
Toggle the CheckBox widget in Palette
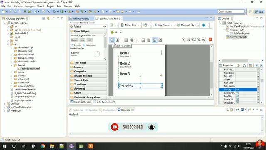(x=76, y=45)
